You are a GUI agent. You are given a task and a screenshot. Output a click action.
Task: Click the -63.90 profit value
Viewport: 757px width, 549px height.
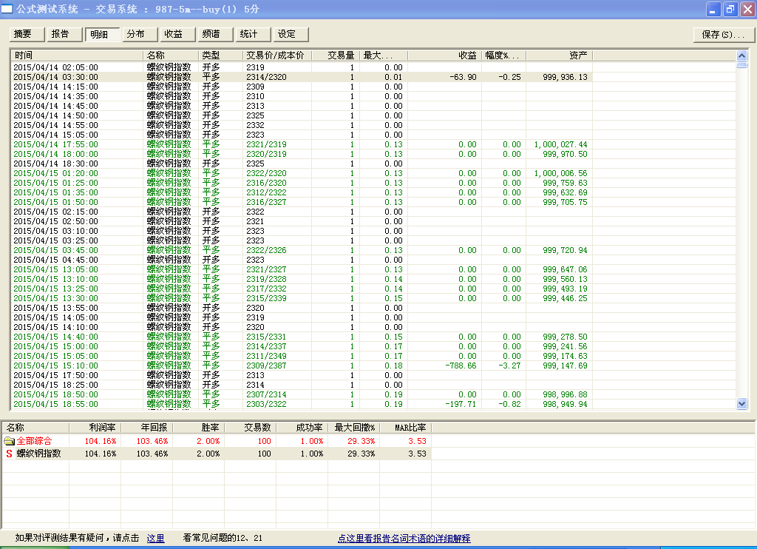(463, 77)
